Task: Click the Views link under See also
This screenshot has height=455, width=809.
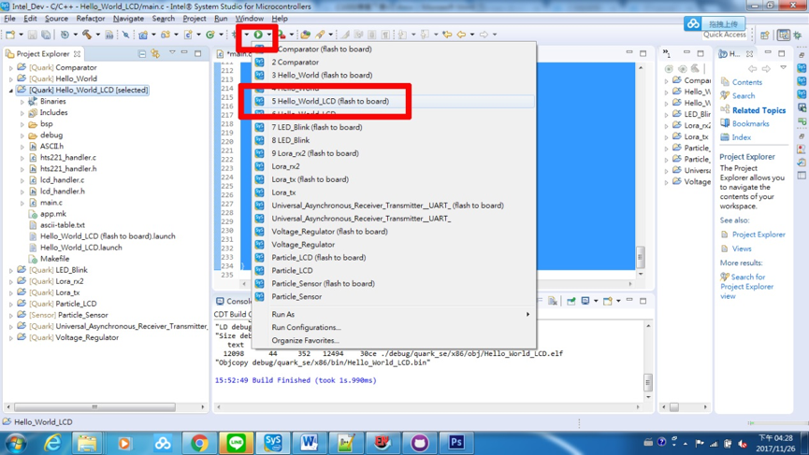Action: coord(742,249)
